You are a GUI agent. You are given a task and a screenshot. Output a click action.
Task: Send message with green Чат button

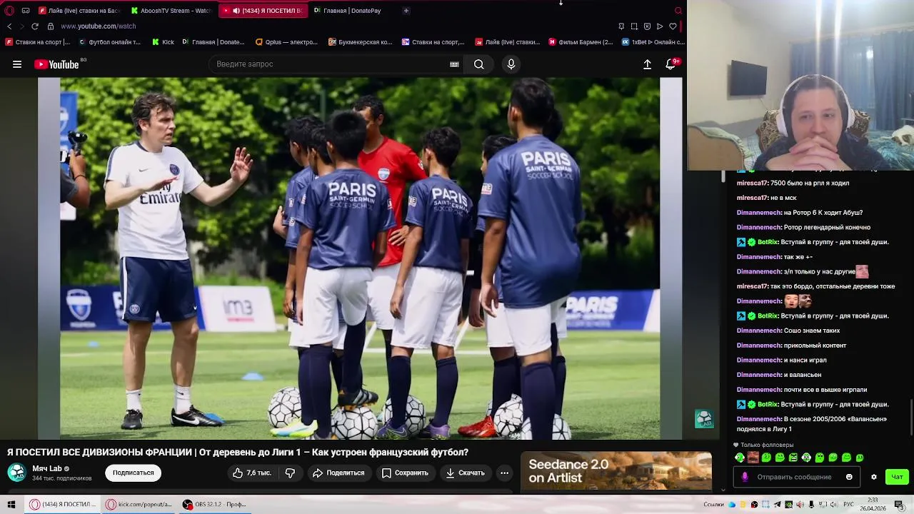pos(897,477)
